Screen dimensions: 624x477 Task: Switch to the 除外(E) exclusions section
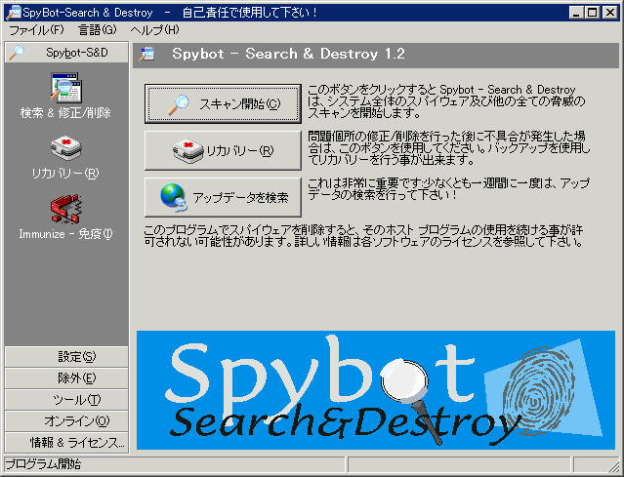tap(66, 378)
